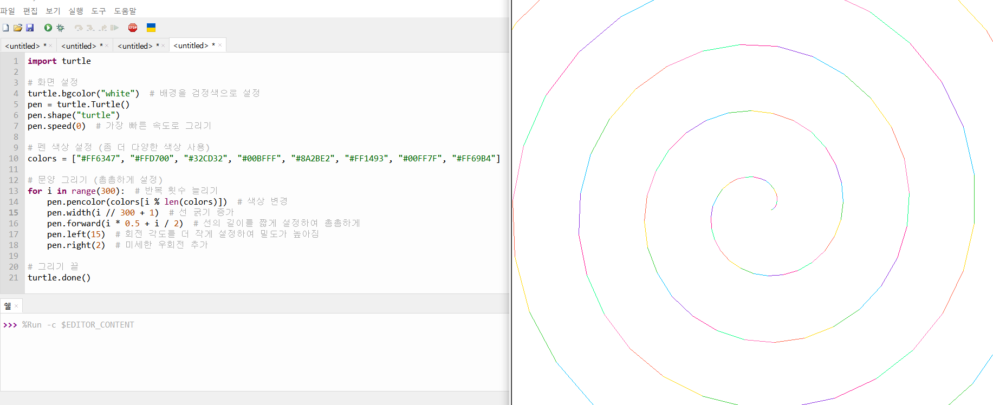Screen dimensions: 993x405
Task: Save the script with the floppy disk icon
Action: point(30,28)
